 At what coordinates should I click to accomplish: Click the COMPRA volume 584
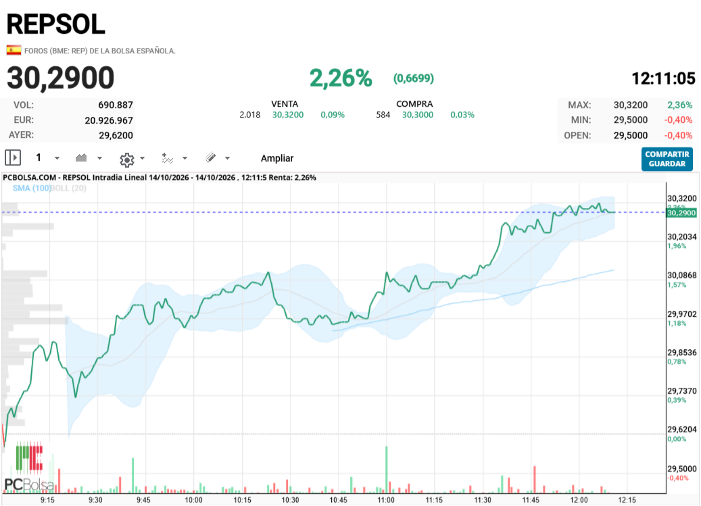click(x=383, y=115)
